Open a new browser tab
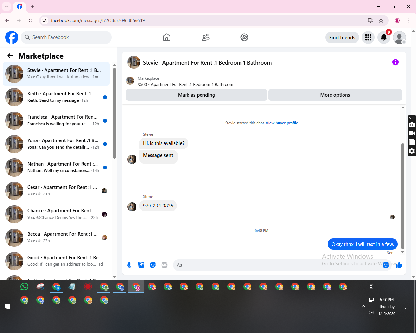This screenshot has width=416, height=333. tap(32, 7)
